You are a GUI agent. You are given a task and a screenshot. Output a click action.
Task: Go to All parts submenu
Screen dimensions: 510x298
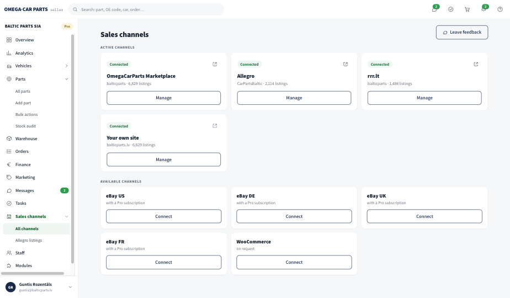pyautogui.click(x=23, y=92)
